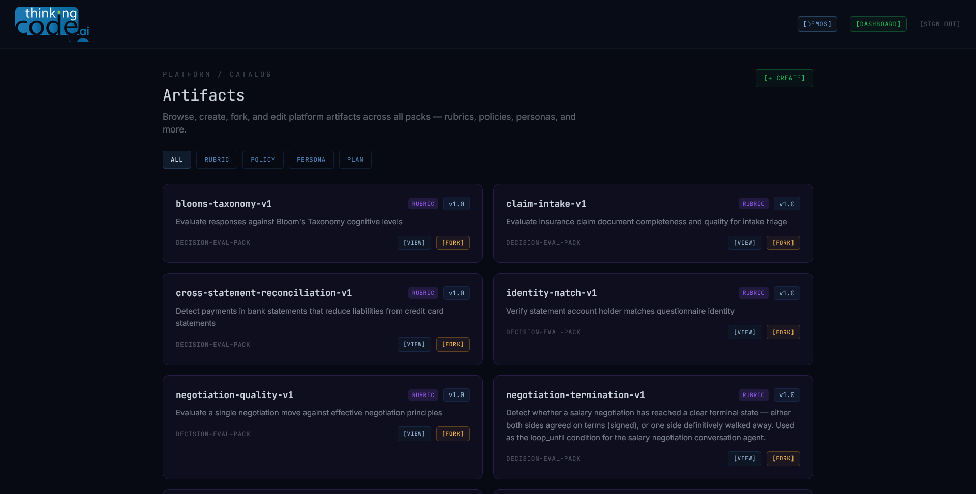Fork the blooms-taxonomy-v1 artifact
The width and height of the screenshot is (976, 494).
click(x=453, y=243)
